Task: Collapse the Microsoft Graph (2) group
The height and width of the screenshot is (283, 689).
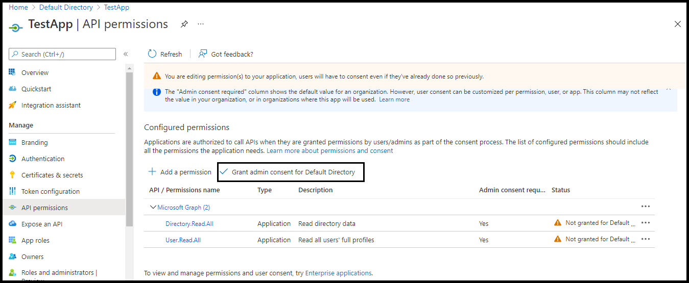Action: point(153,207)
